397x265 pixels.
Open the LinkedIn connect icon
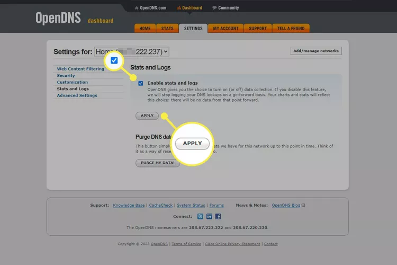click(x=209, y=216)
